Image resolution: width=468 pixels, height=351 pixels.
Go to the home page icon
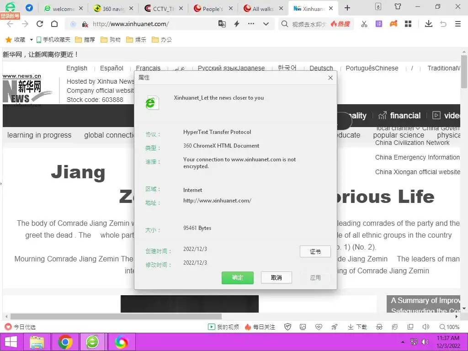[54, 24]
